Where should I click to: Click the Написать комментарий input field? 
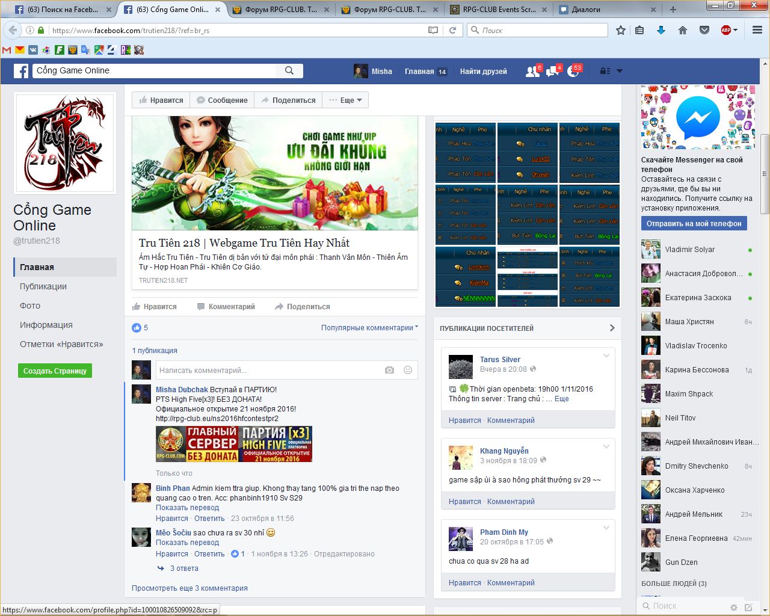pos(268,370)
